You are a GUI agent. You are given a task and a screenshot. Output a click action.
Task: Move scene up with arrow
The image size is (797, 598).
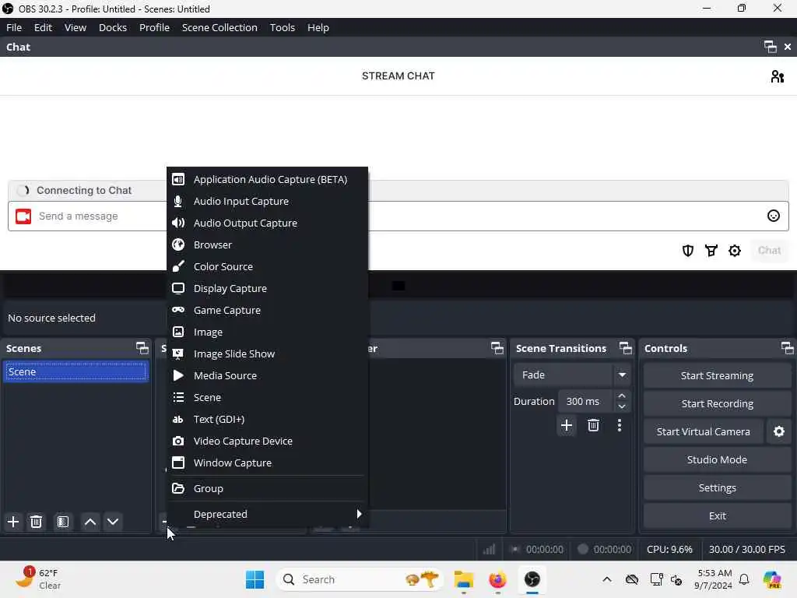[90, 522]
